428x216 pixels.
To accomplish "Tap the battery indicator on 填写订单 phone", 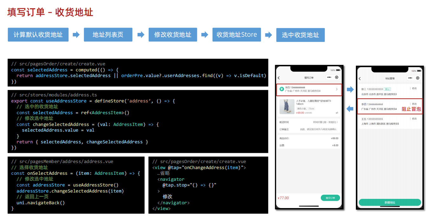I will 338,70.
